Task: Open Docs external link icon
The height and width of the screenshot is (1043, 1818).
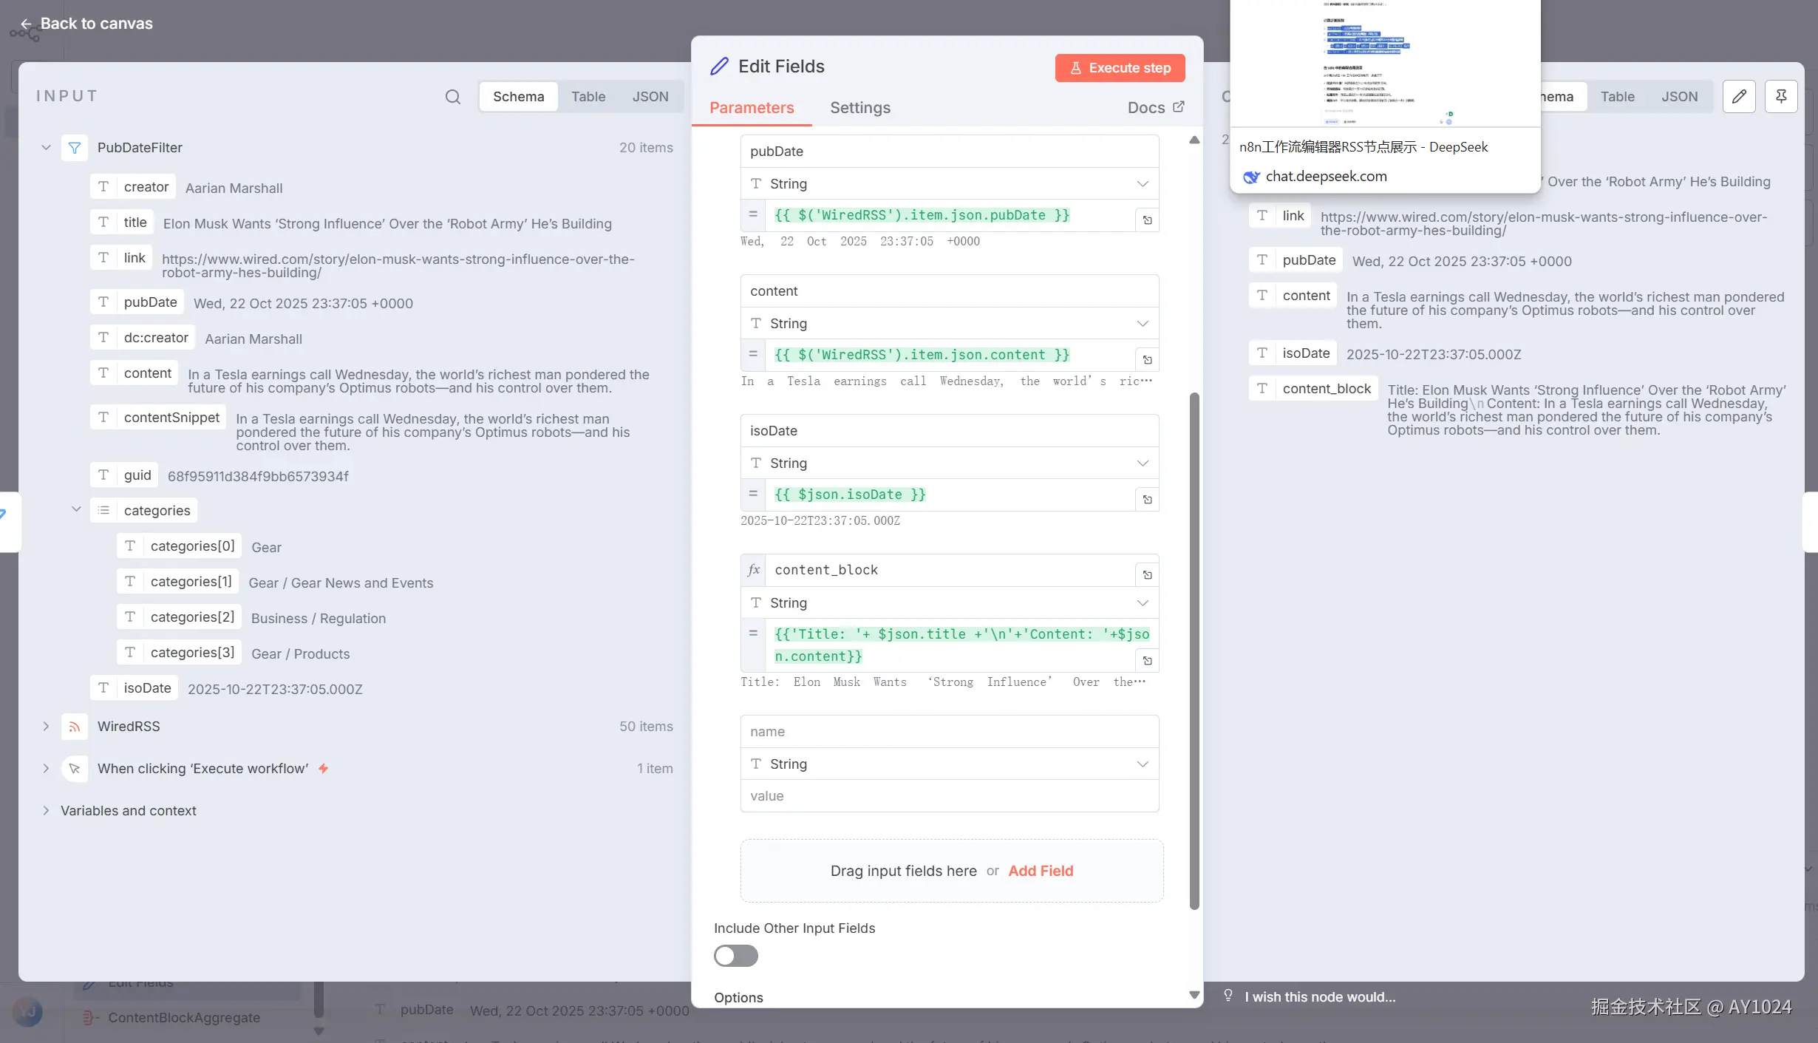Action: 1179,107
